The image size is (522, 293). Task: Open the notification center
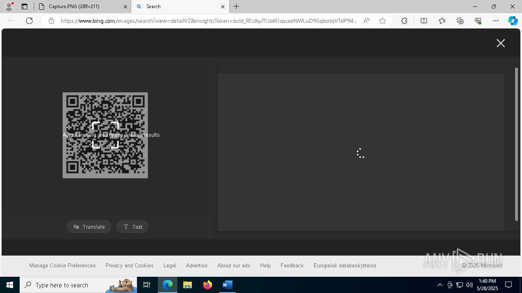click(509, 285)
